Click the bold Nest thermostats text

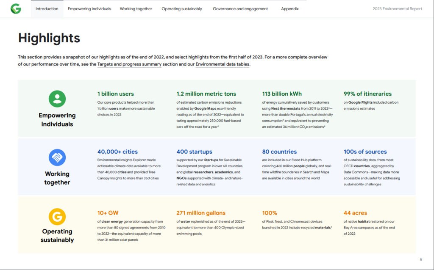pyautogui.click(x=286, y=109)
